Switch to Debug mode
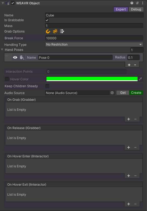The image size is (147, 211). (136, 9)
